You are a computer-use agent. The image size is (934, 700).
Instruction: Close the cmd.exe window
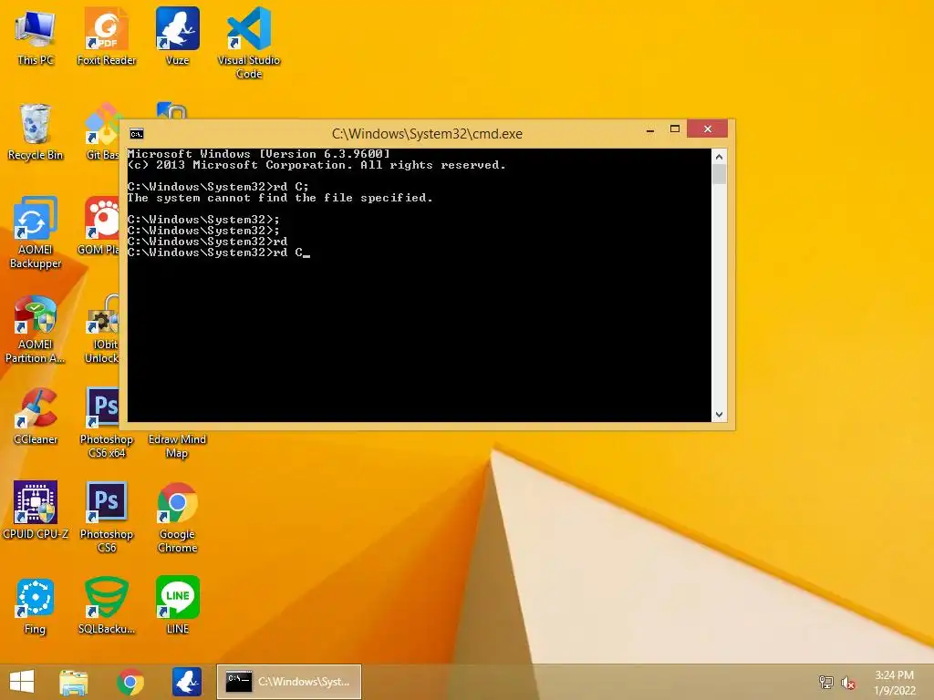coord(707,129)
